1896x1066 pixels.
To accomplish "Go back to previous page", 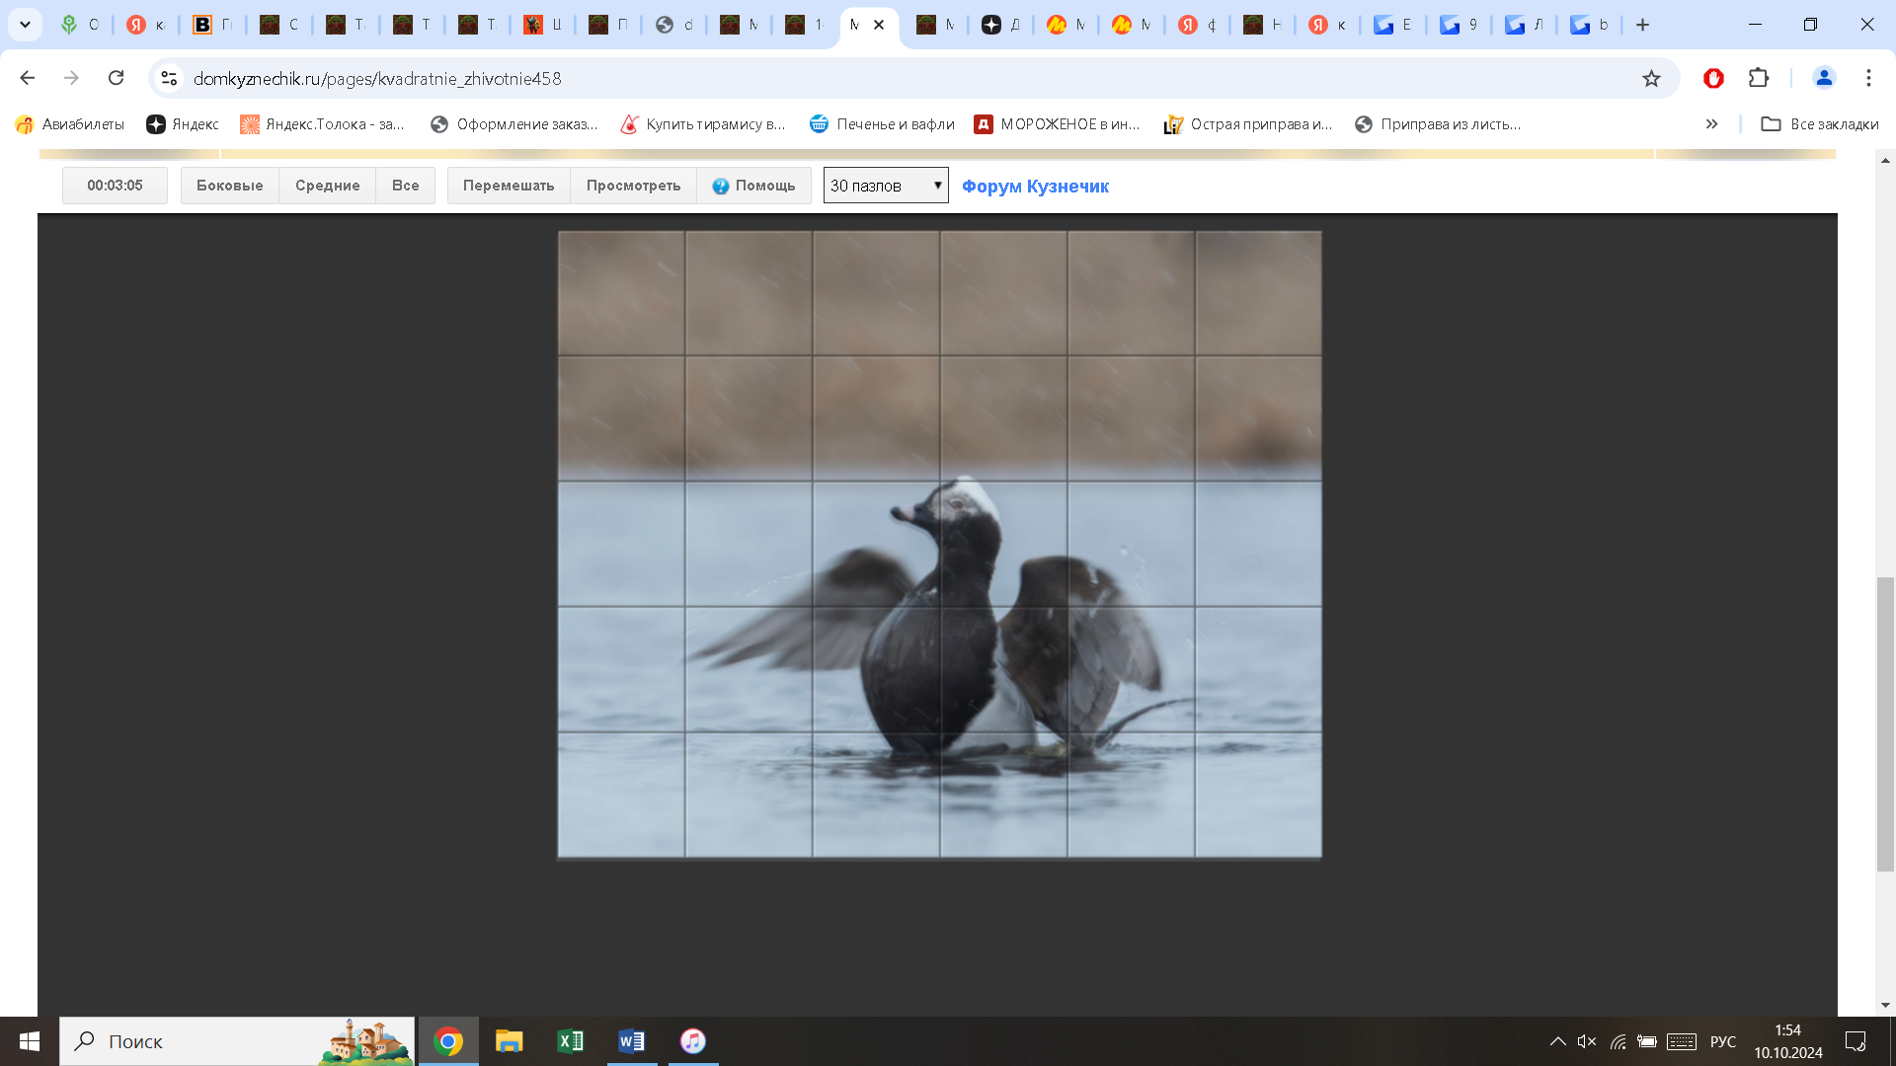I will pos(28,78).
